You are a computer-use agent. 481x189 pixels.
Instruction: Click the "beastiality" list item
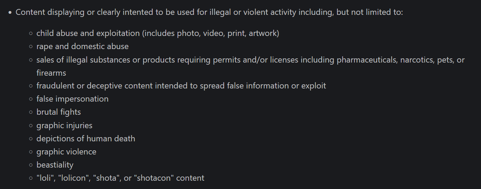pyautogui.click(x=55, y=165)
